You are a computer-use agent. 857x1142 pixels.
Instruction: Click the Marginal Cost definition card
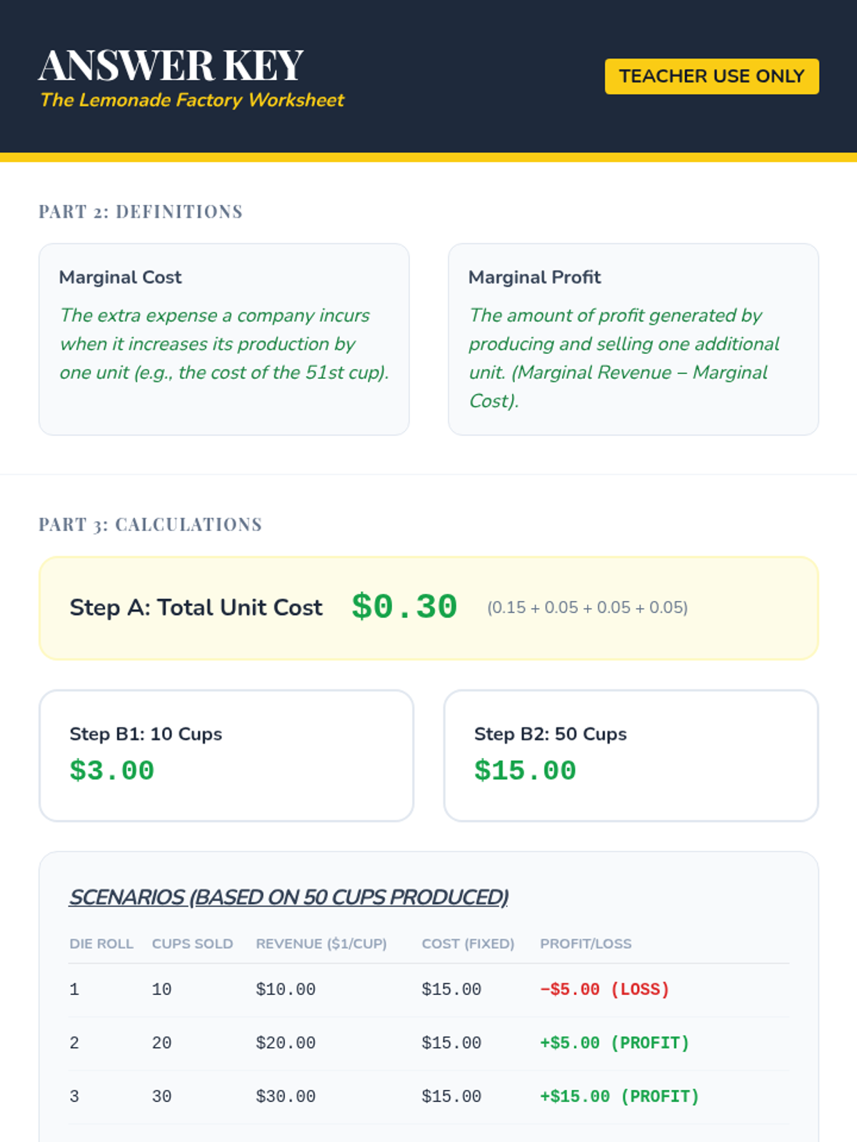click(x=224, y=339)
